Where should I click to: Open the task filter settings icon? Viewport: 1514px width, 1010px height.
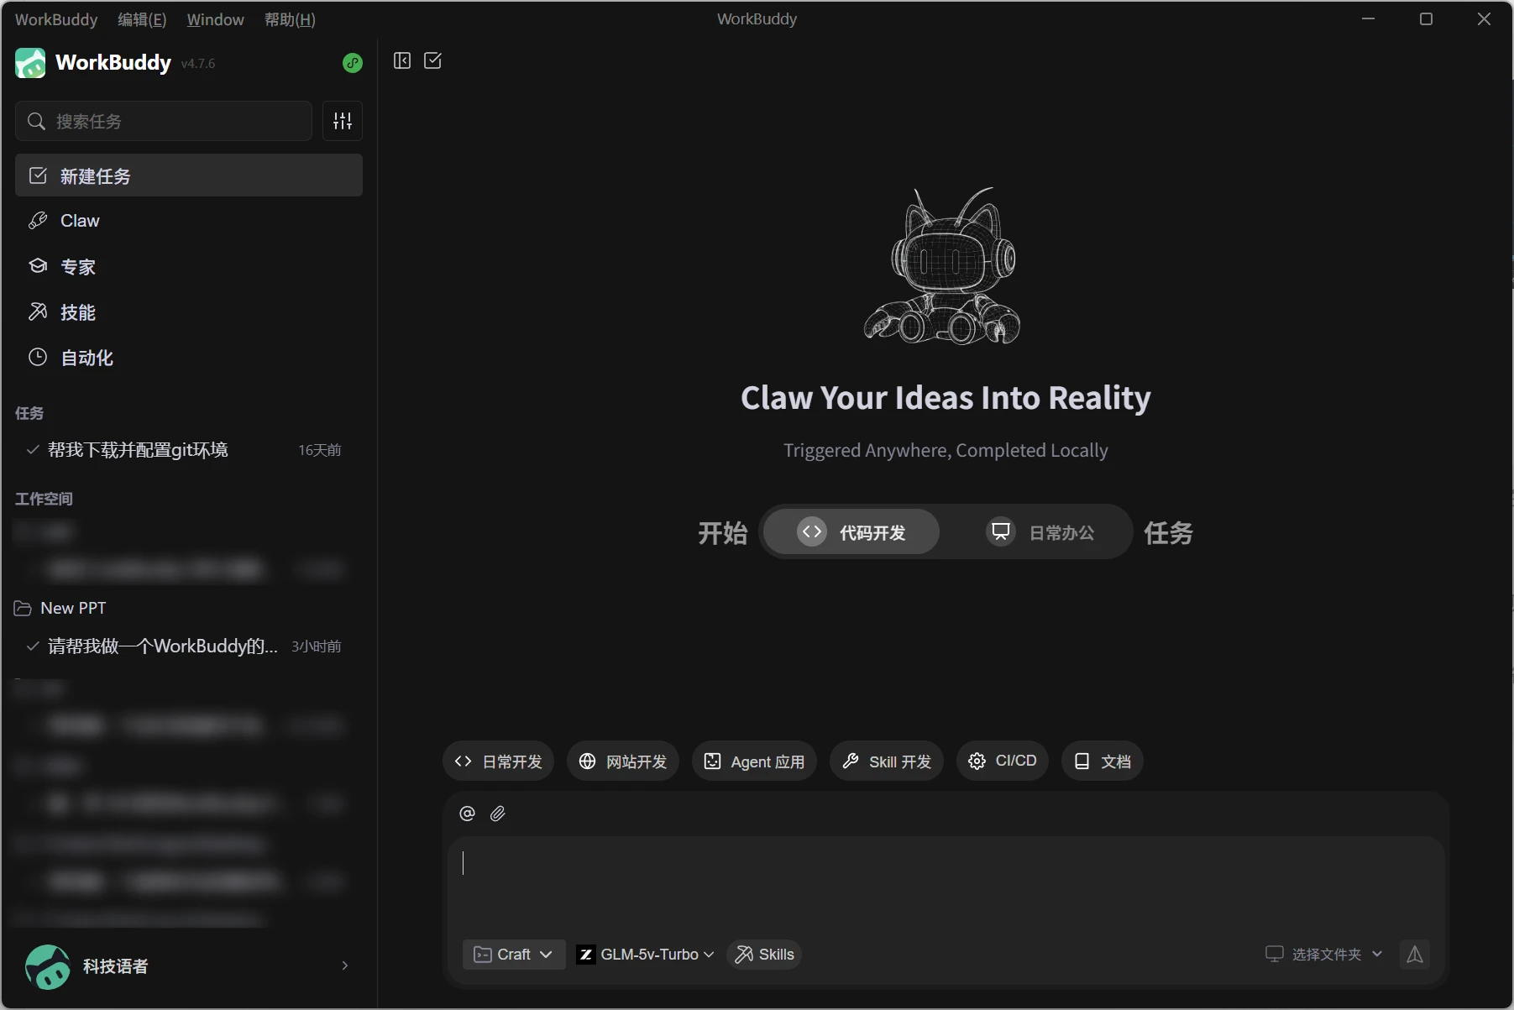click(343, 121)
